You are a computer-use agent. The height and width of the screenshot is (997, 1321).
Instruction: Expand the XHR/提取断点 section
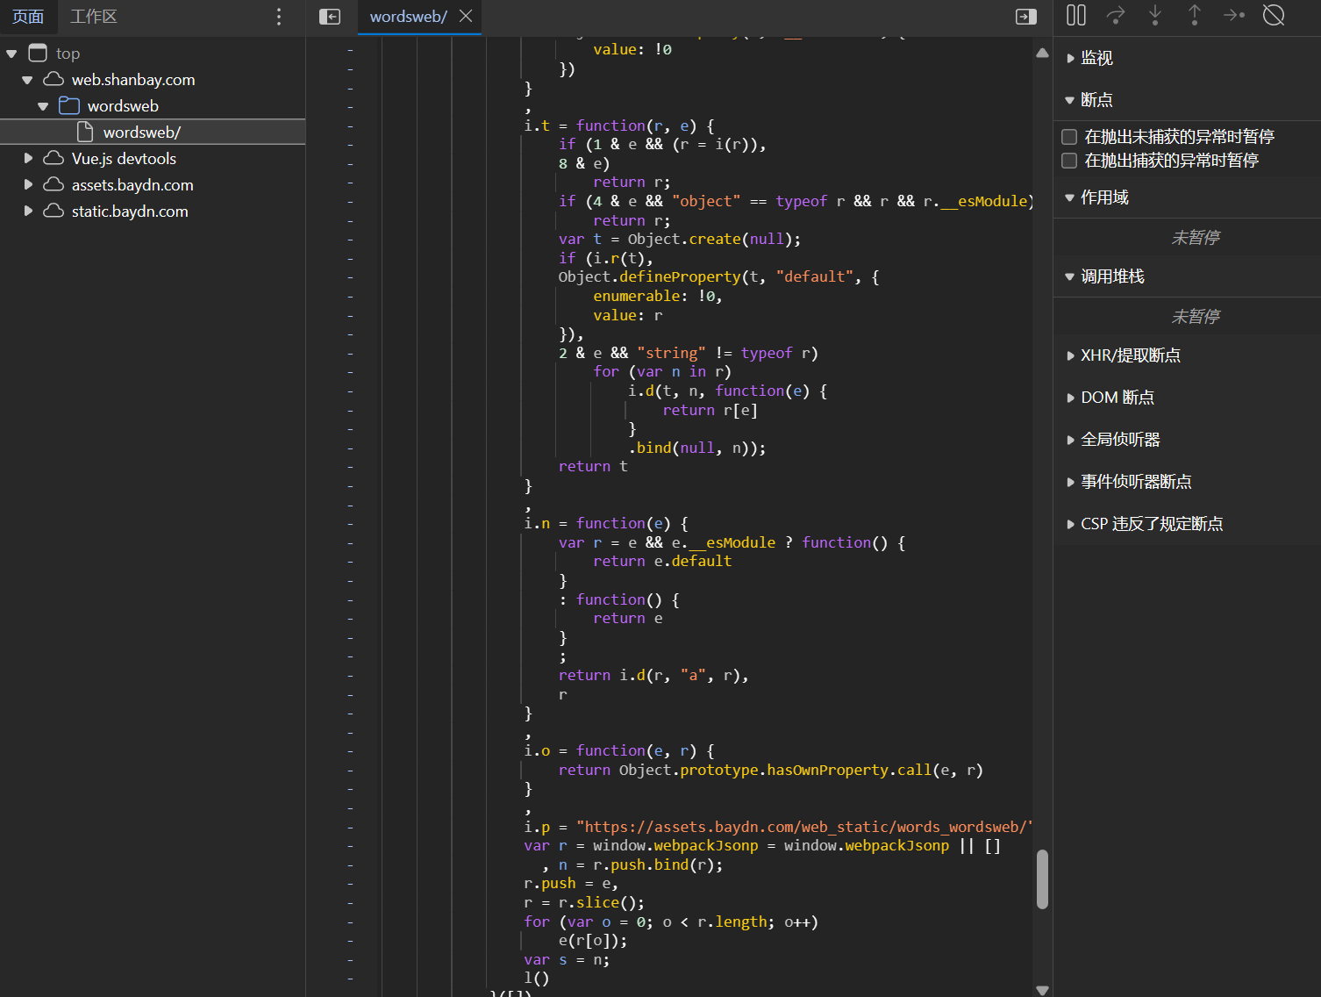coord(1130,355)
